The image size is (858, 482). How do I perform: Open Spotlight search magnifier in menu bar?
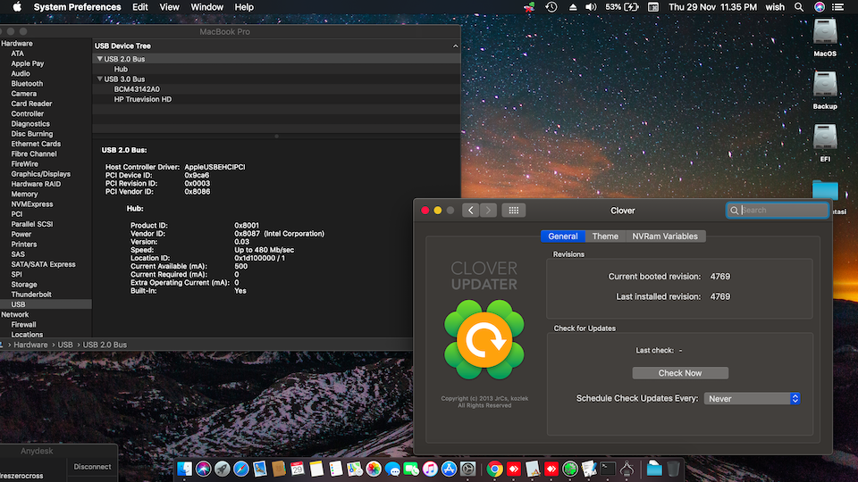[799, 7]
